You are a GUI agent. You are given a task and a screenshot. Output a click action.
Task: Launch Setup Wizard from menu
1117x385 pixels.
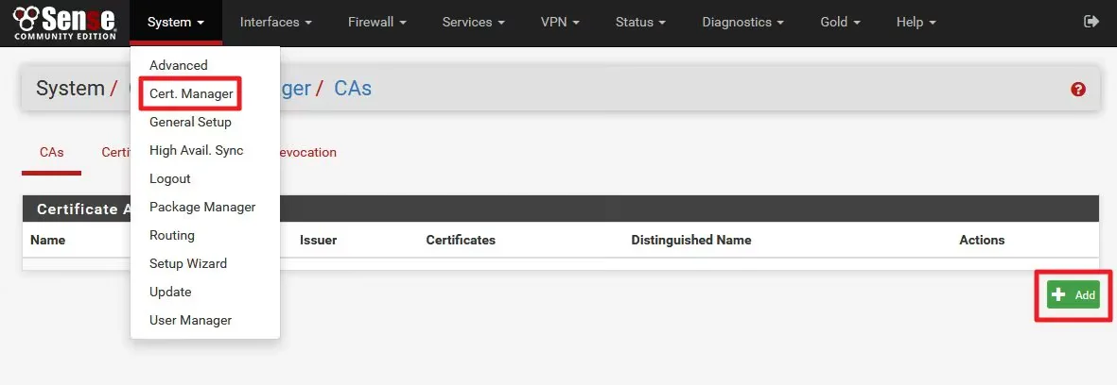click(188, 263)
